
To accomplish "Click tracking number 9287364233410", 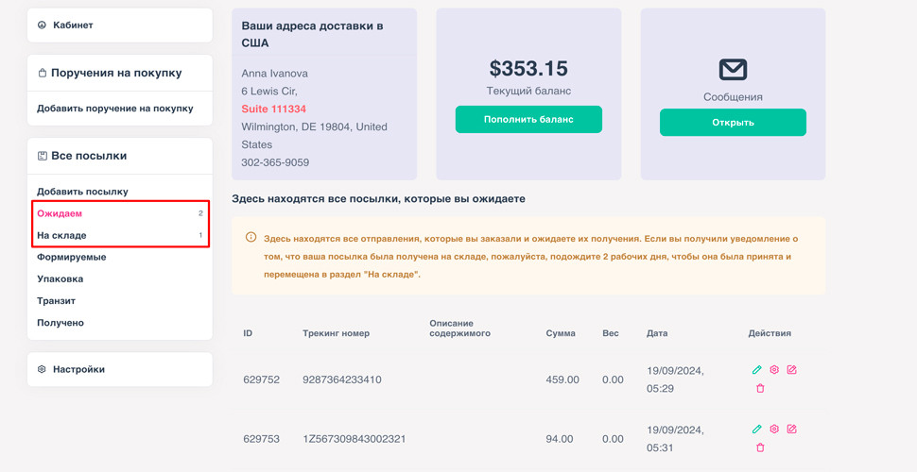I will pos(341,379).
